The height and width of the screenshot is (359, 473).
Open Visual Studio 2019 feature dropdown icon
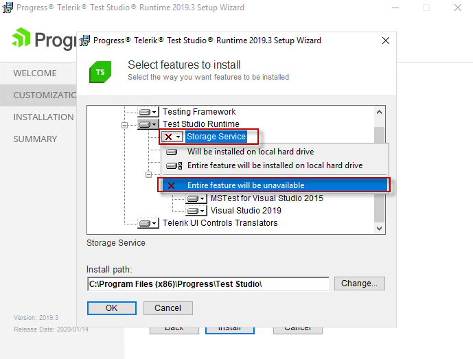click(196, 211)
